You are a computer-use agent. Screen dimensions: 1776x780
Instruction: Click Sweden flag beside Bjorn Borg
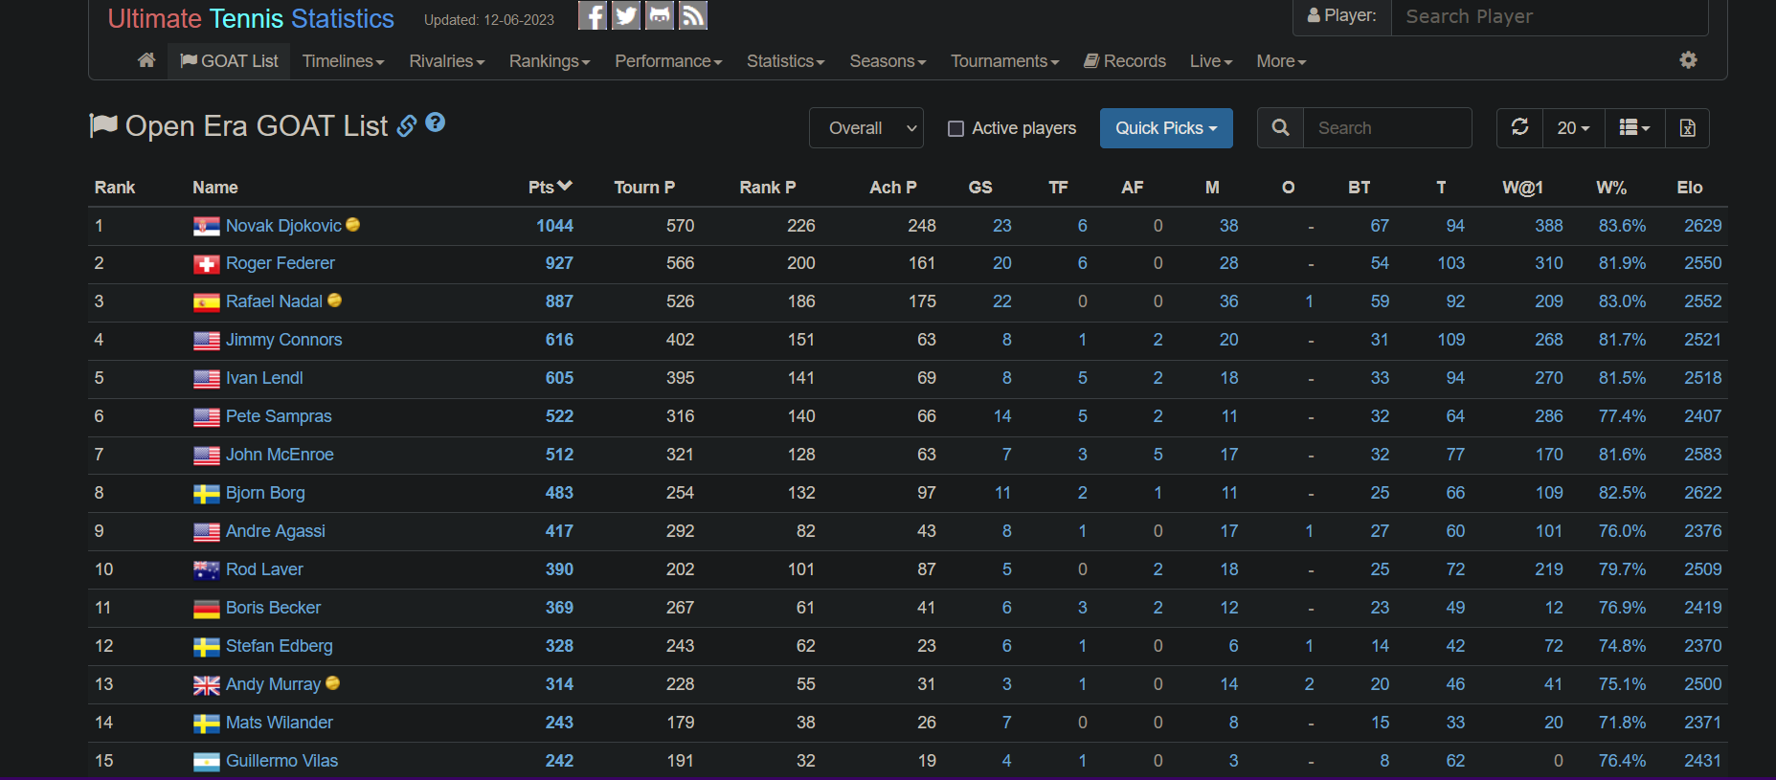click(x=206, y=494)
